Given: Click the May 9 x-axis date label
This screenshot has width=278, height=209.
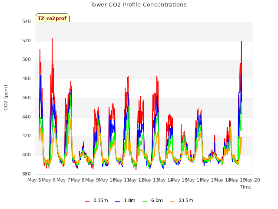Looking at the screenshot, I should pyautogui.click(x=92, y=180).
